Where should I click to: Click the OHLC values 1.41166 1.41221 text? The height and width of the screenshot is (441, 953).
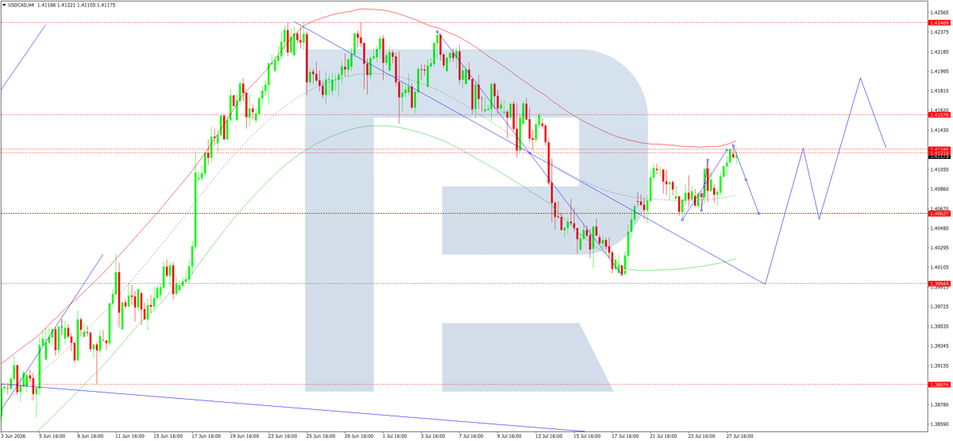point(58,5)
